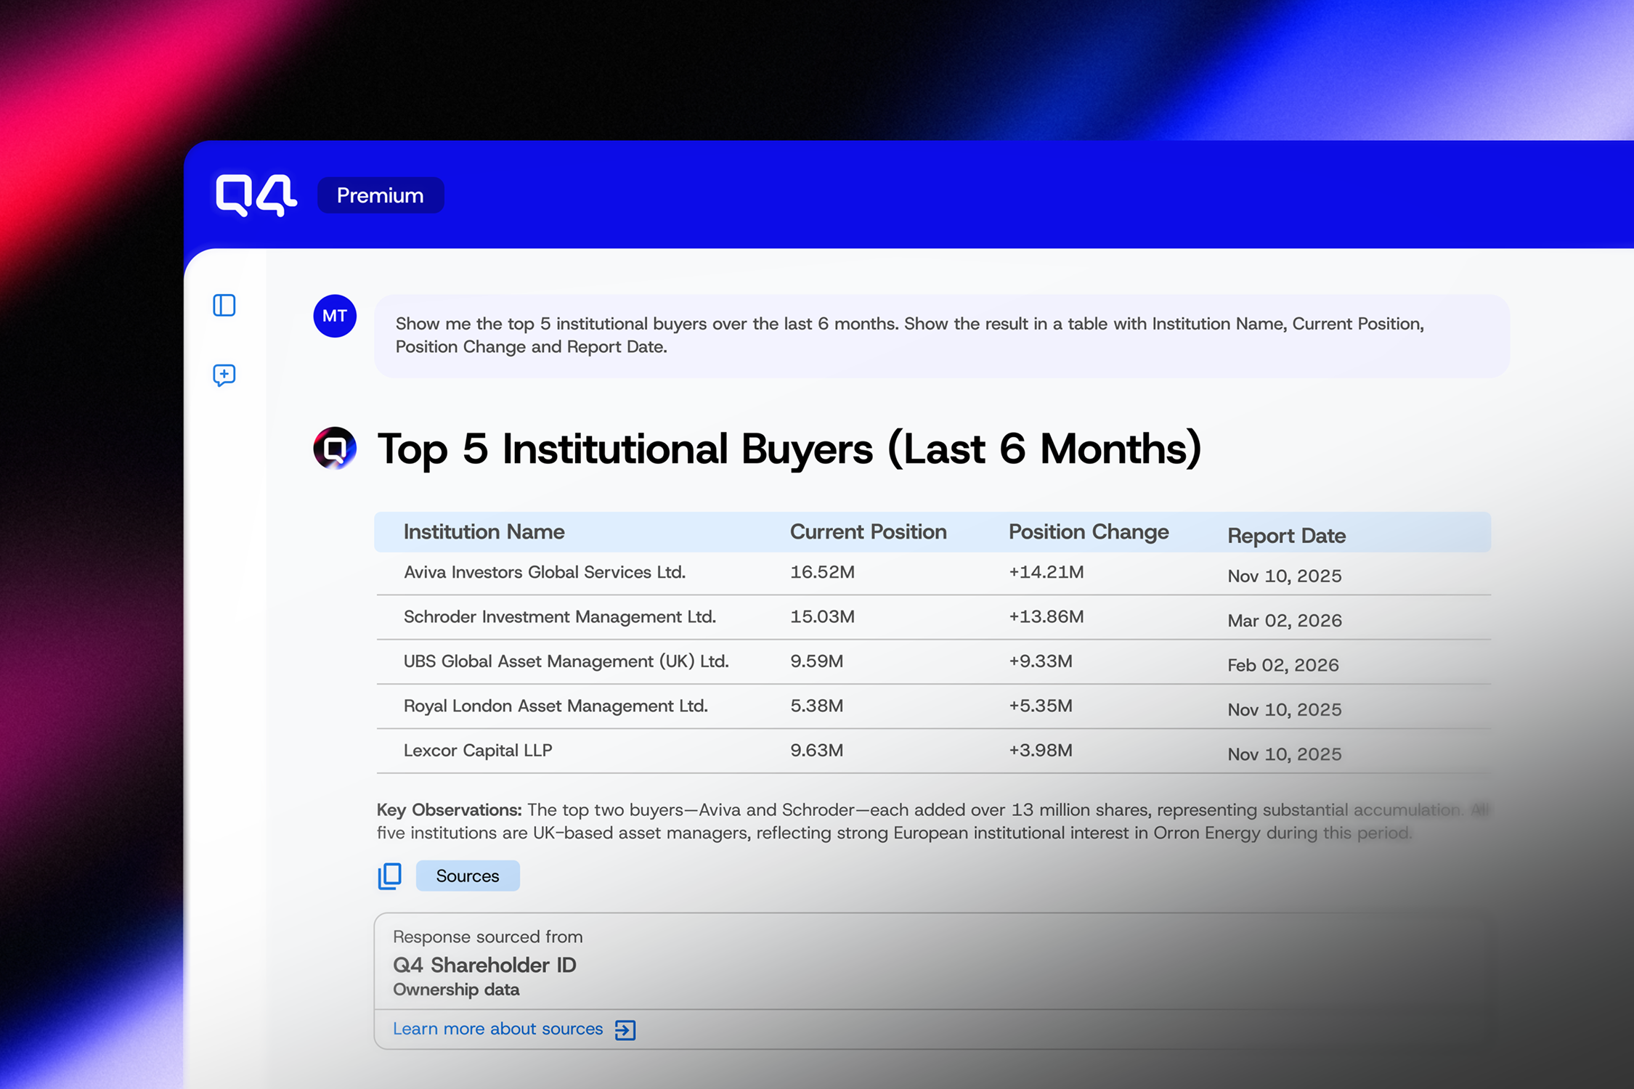
Task: Follow the Learn more about sources link
Action: point(498,1029)
